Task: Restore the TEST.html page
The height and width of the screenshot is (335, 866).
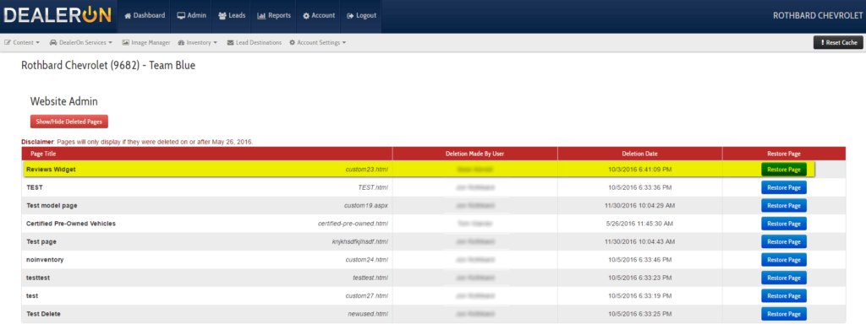Action: [784, 187]
